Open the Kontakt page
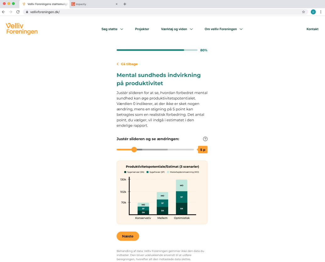This screenshot has width=325, height=262. coord(312,29)
